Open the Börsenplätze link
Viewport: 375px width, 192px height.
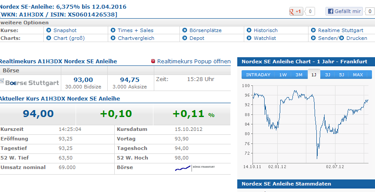(x=206, y=30)
